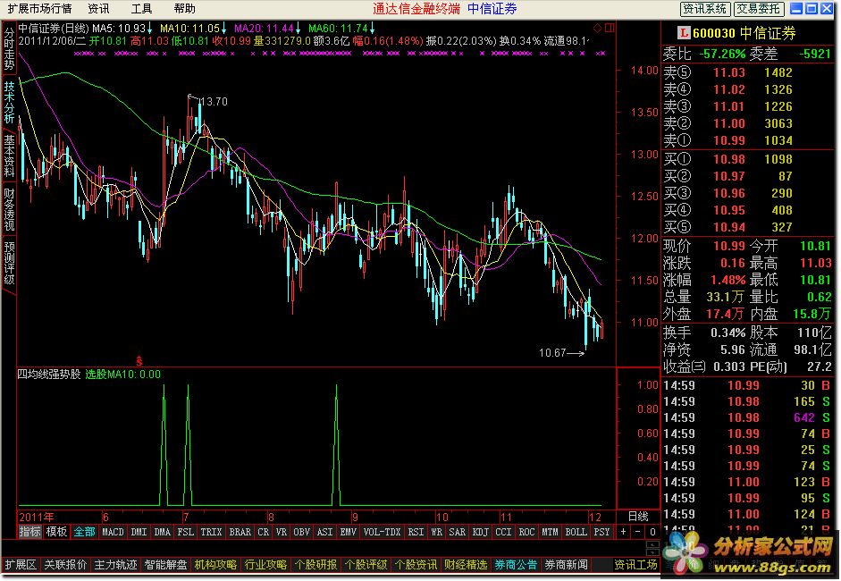This screenshot has width=841, height=581.
Task: Select the VOL-TDX indicator
Action: pyautogui.click(x=383, y=532)
